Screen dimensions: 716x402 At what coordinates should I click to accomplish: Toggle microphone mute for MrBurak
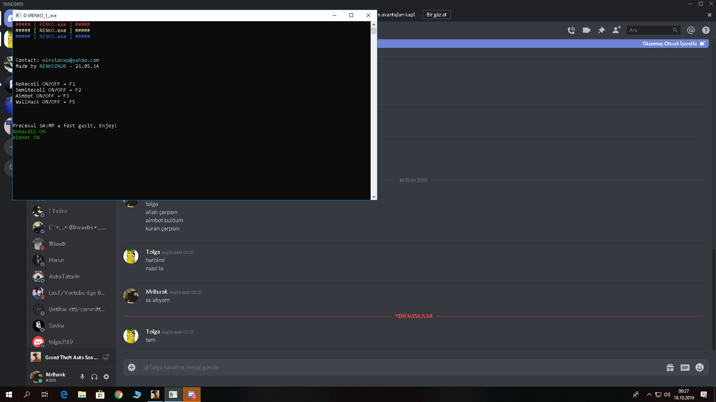click(82, 377)
